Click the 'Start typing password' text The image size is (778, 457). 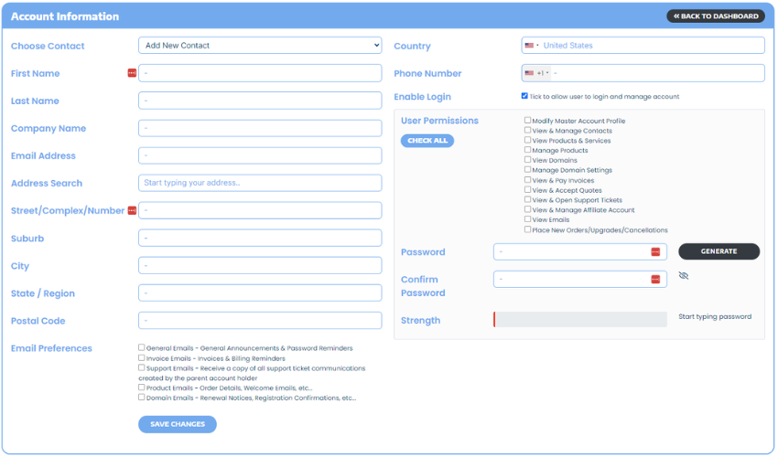coord(716,317)
